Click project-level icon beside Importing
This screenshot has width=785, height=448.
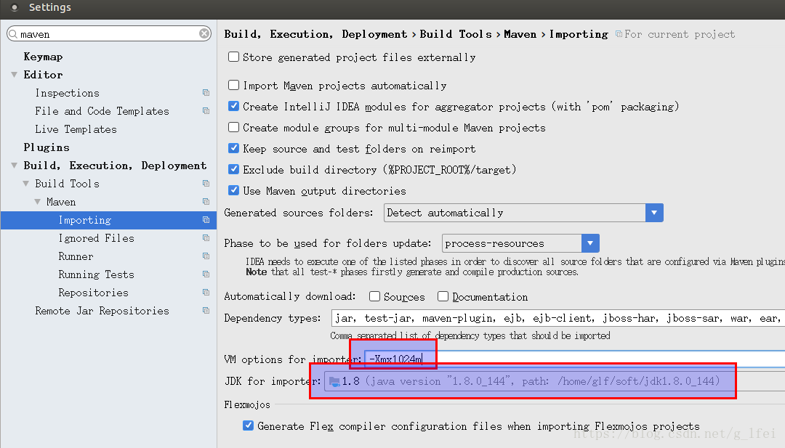(x=206, y=219)
